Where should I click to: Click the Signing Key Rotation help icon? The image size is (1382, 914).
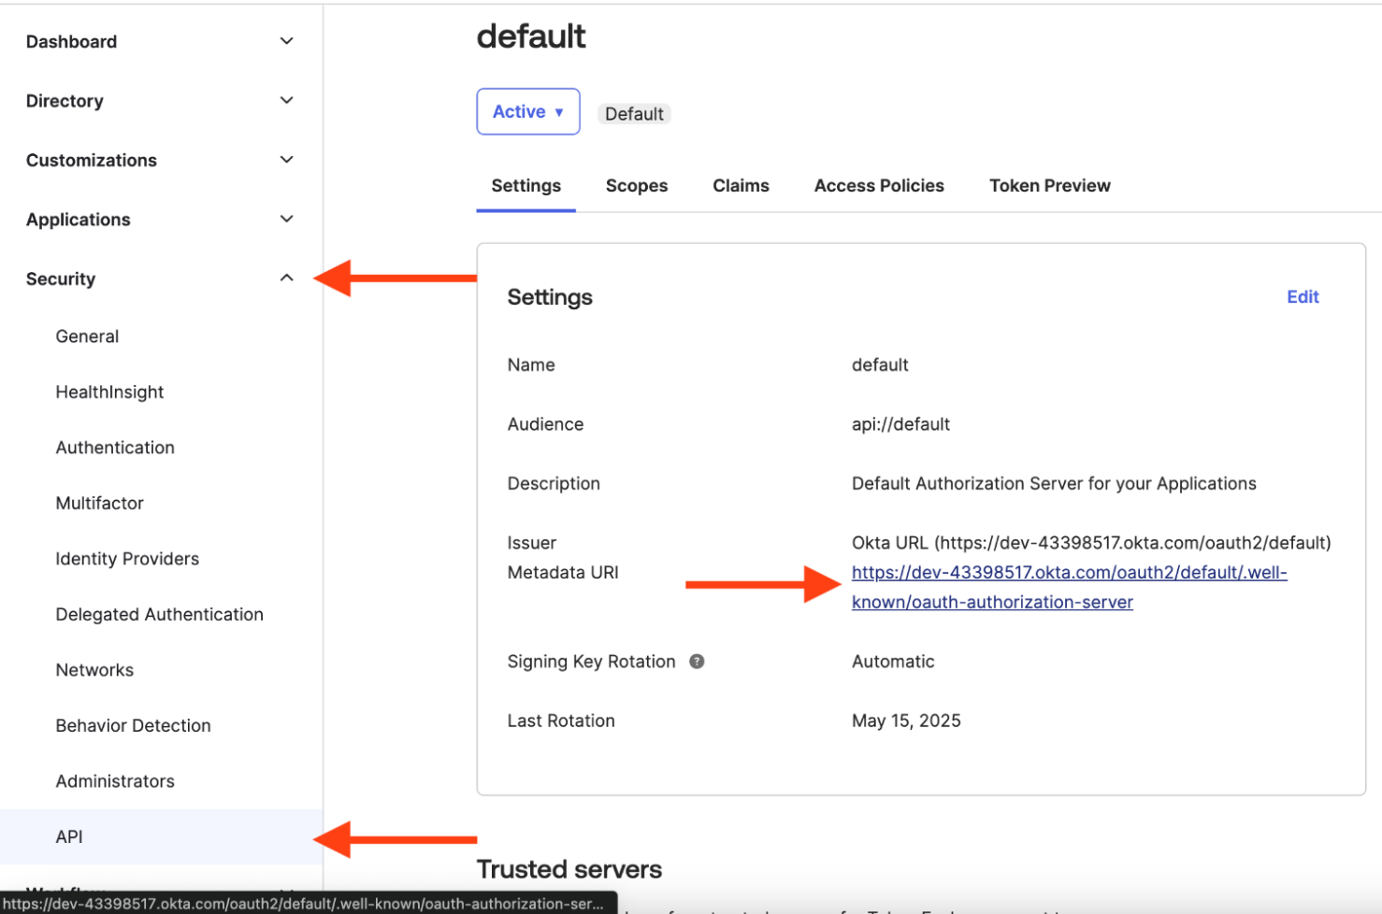pyautogui.click(x=697, y=662)
